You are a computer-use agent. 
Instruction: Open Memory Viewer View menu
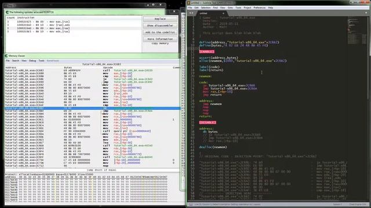coord(24,61)
